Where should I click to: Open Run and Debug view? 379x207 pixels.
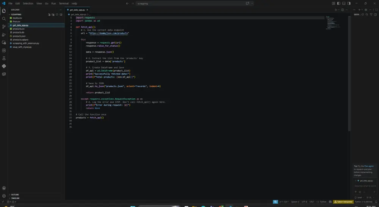4,35
